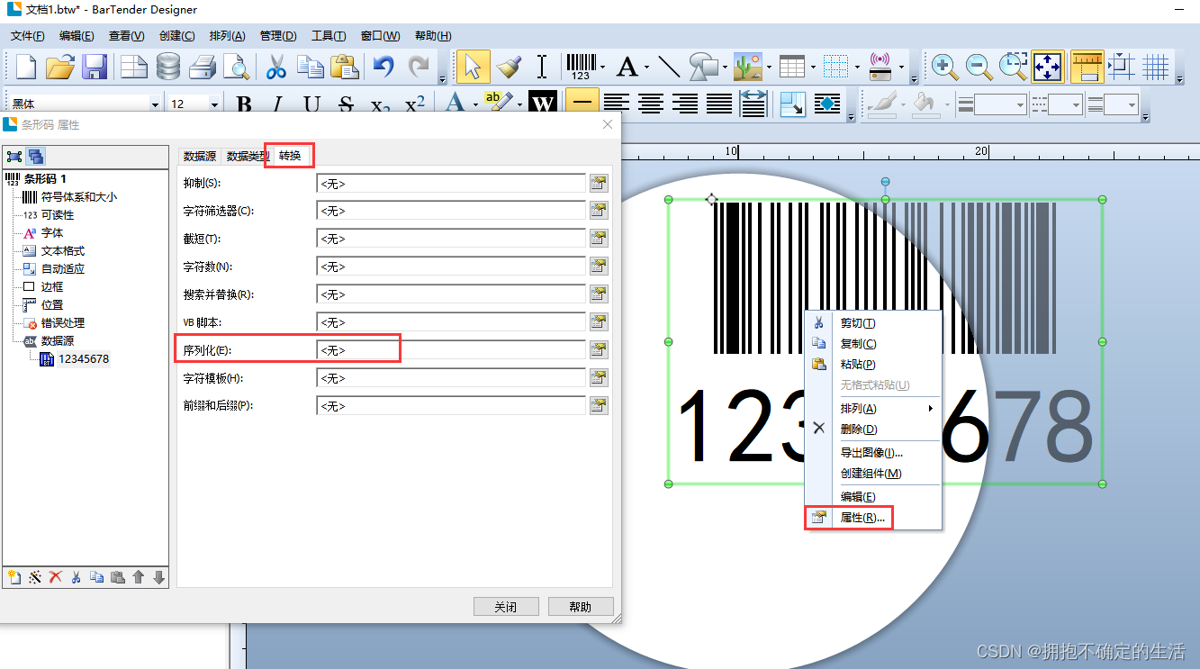The height and width of the screenshot is (669, 1200).
Task: Open the 文件(F) menu
Action: pos(28,36)
